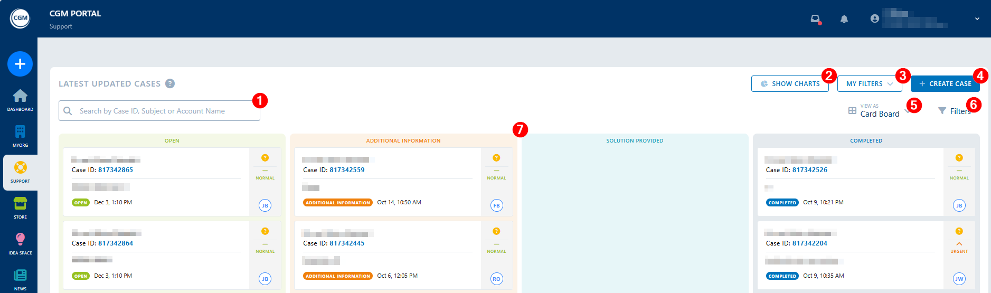Click 'Oct 9, 10:35 AM' timestamp

click(x=824, y=276)
